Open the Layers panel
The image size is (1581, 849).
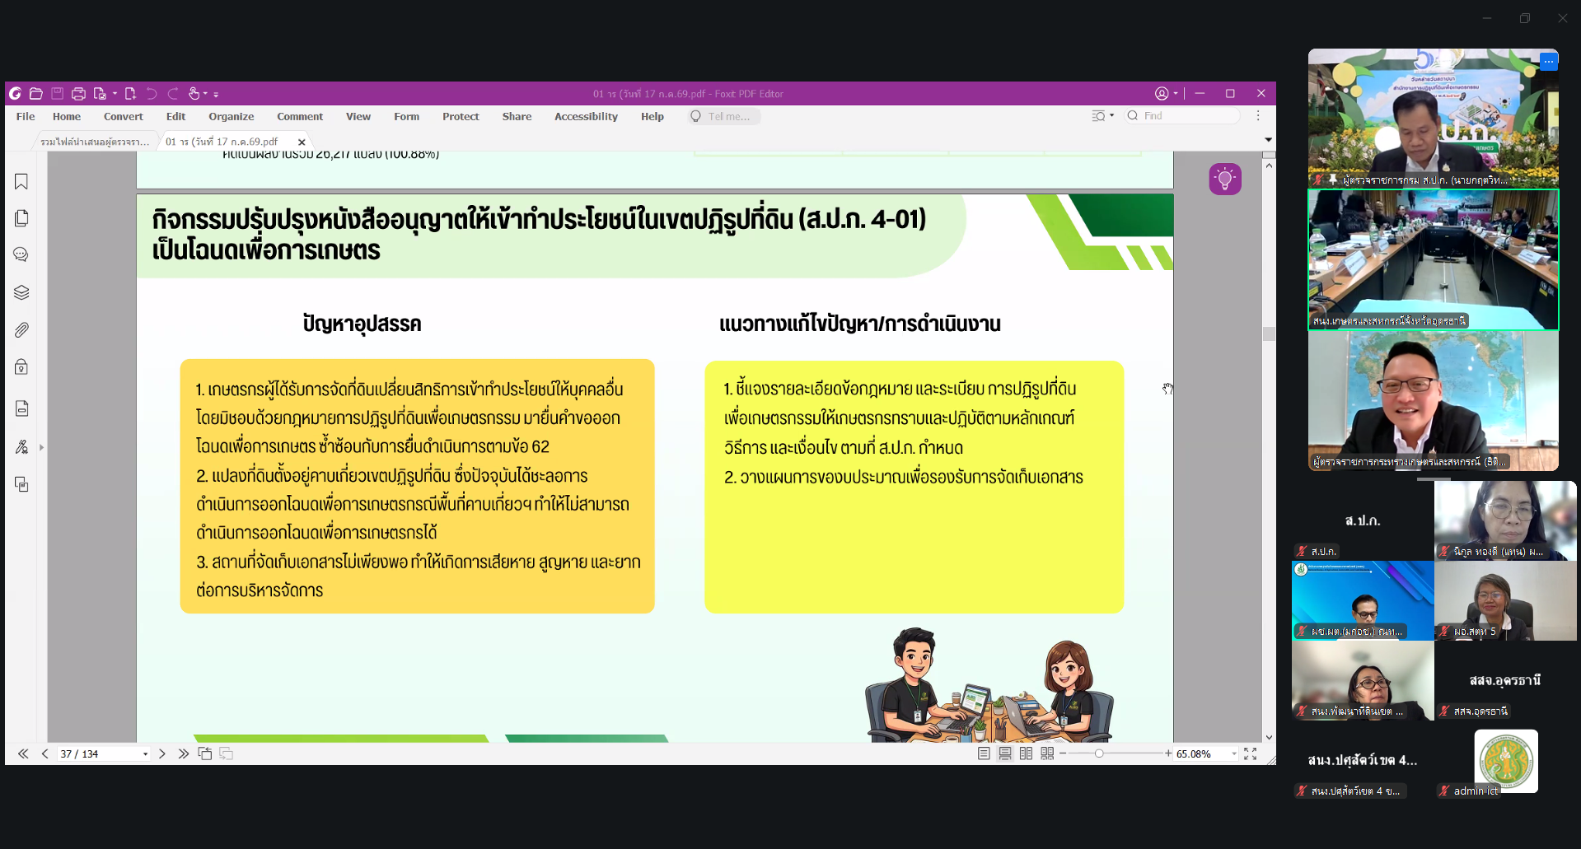[x=21, y=292]
